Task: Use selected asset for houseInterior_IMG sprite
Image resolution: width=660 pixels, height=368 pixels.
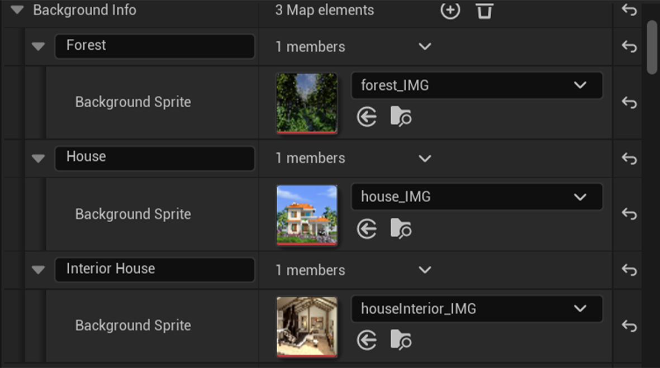Action: pos(367,340)
